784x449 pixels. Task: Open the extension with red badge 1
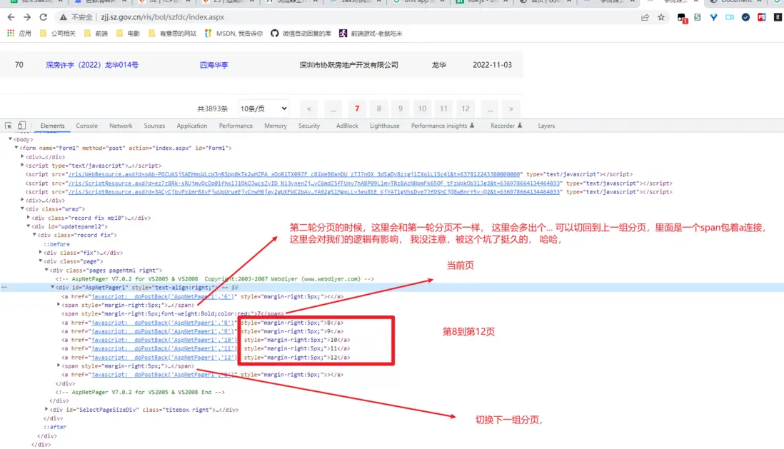click(682, 18)
